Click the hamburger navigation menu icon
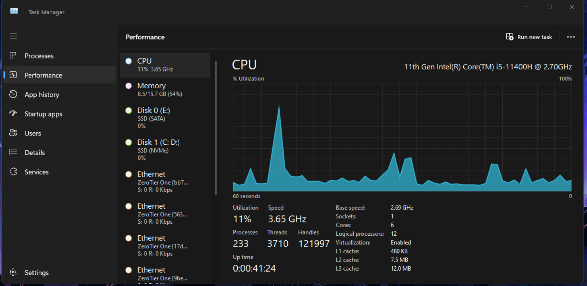Screen dimensions: 587x286 click(x=13, y=36)
